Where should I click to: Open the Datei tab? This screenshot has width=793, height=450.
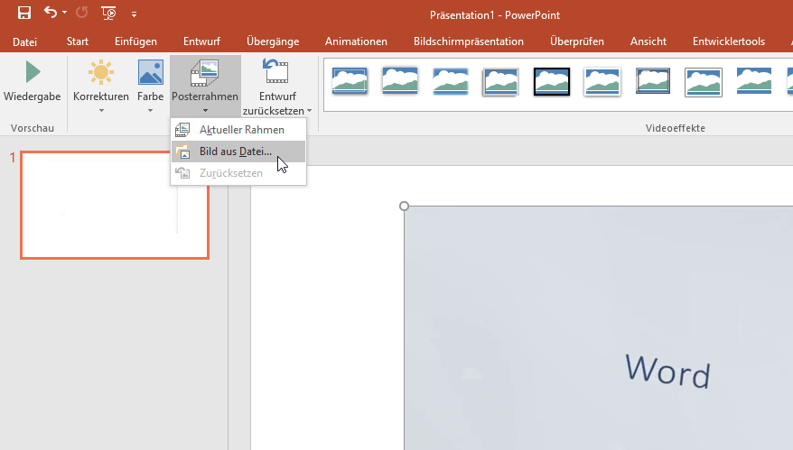24,41
